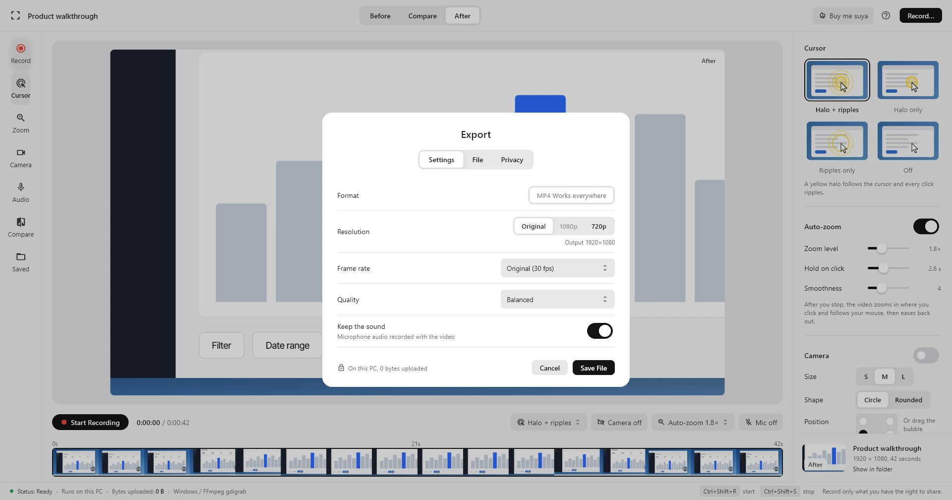
Task: Adjust the Hold on click slider
Action: click(x=888, y=268)
